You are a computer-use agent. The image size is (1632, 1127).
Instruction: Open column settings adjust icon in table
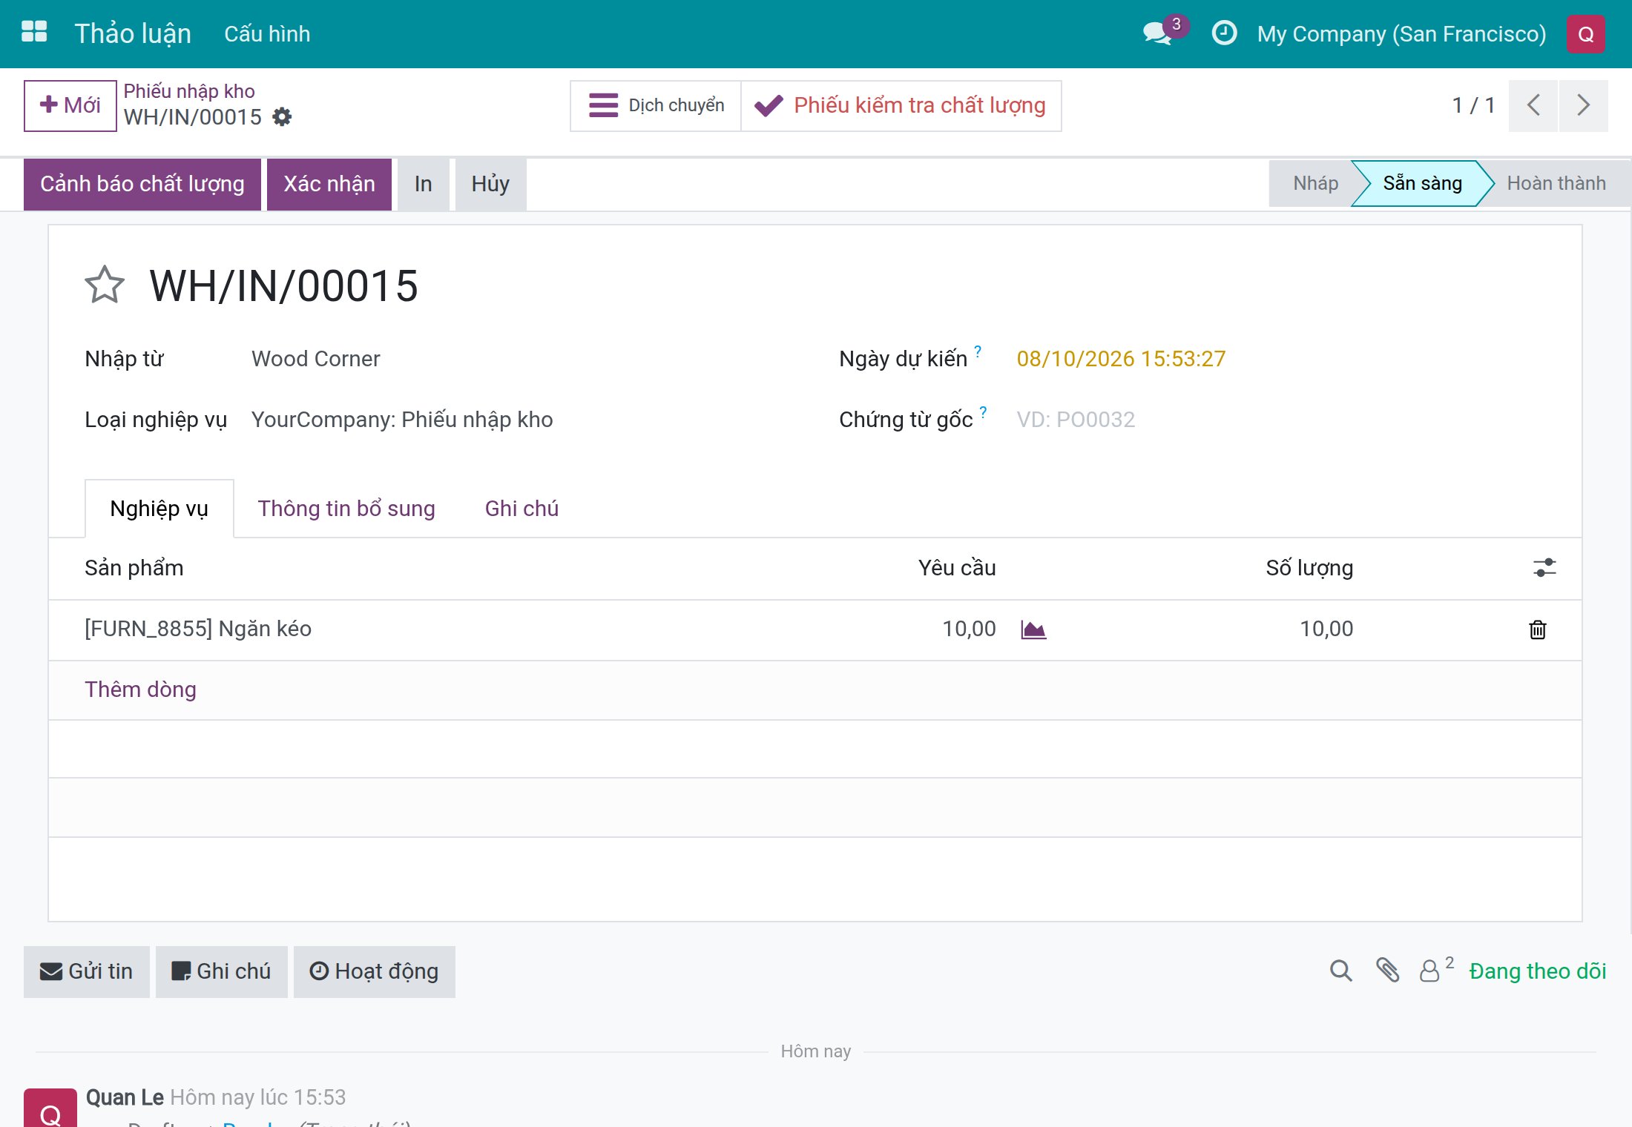(1544, 569)
